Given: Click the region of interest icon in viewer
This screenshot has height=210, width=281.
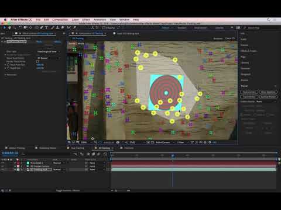Looking at the screenshot, I should click(148, 142).
